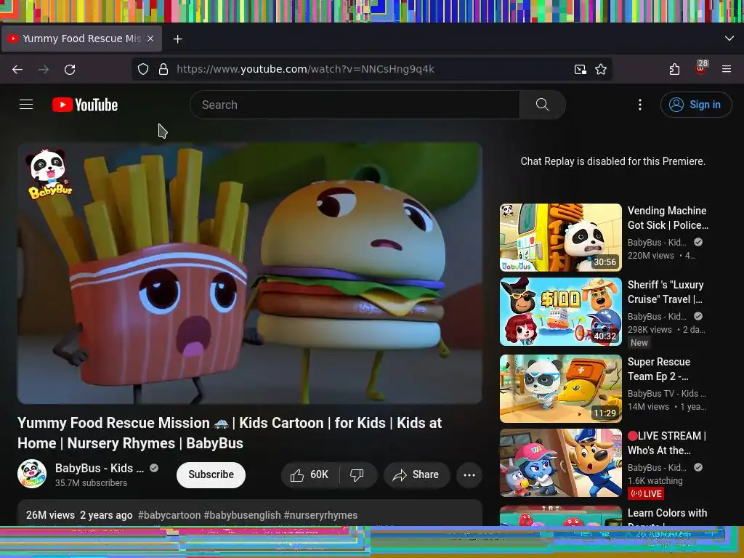Screen dimensions: 744x558
Task: Click the video player frame
Action: [x=250, y=273]
